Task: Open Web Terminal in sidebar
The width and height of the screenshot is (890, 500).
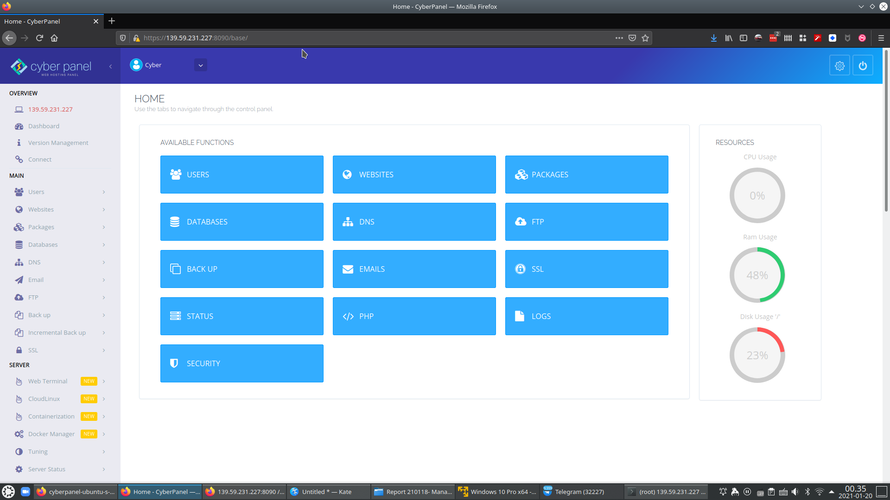Action: coord(60,381)
